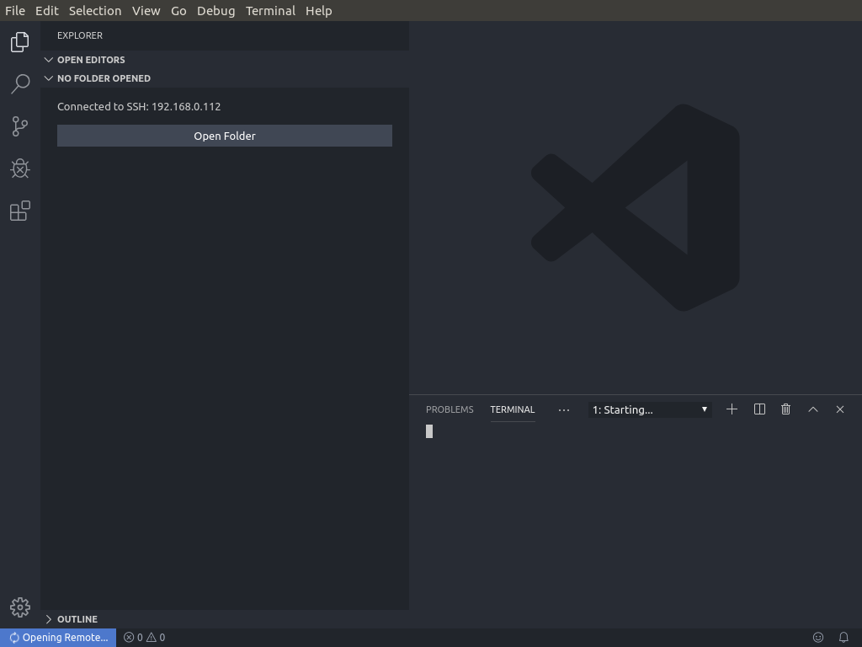Click the errors count icon in status bar

[x=133, y=637]
